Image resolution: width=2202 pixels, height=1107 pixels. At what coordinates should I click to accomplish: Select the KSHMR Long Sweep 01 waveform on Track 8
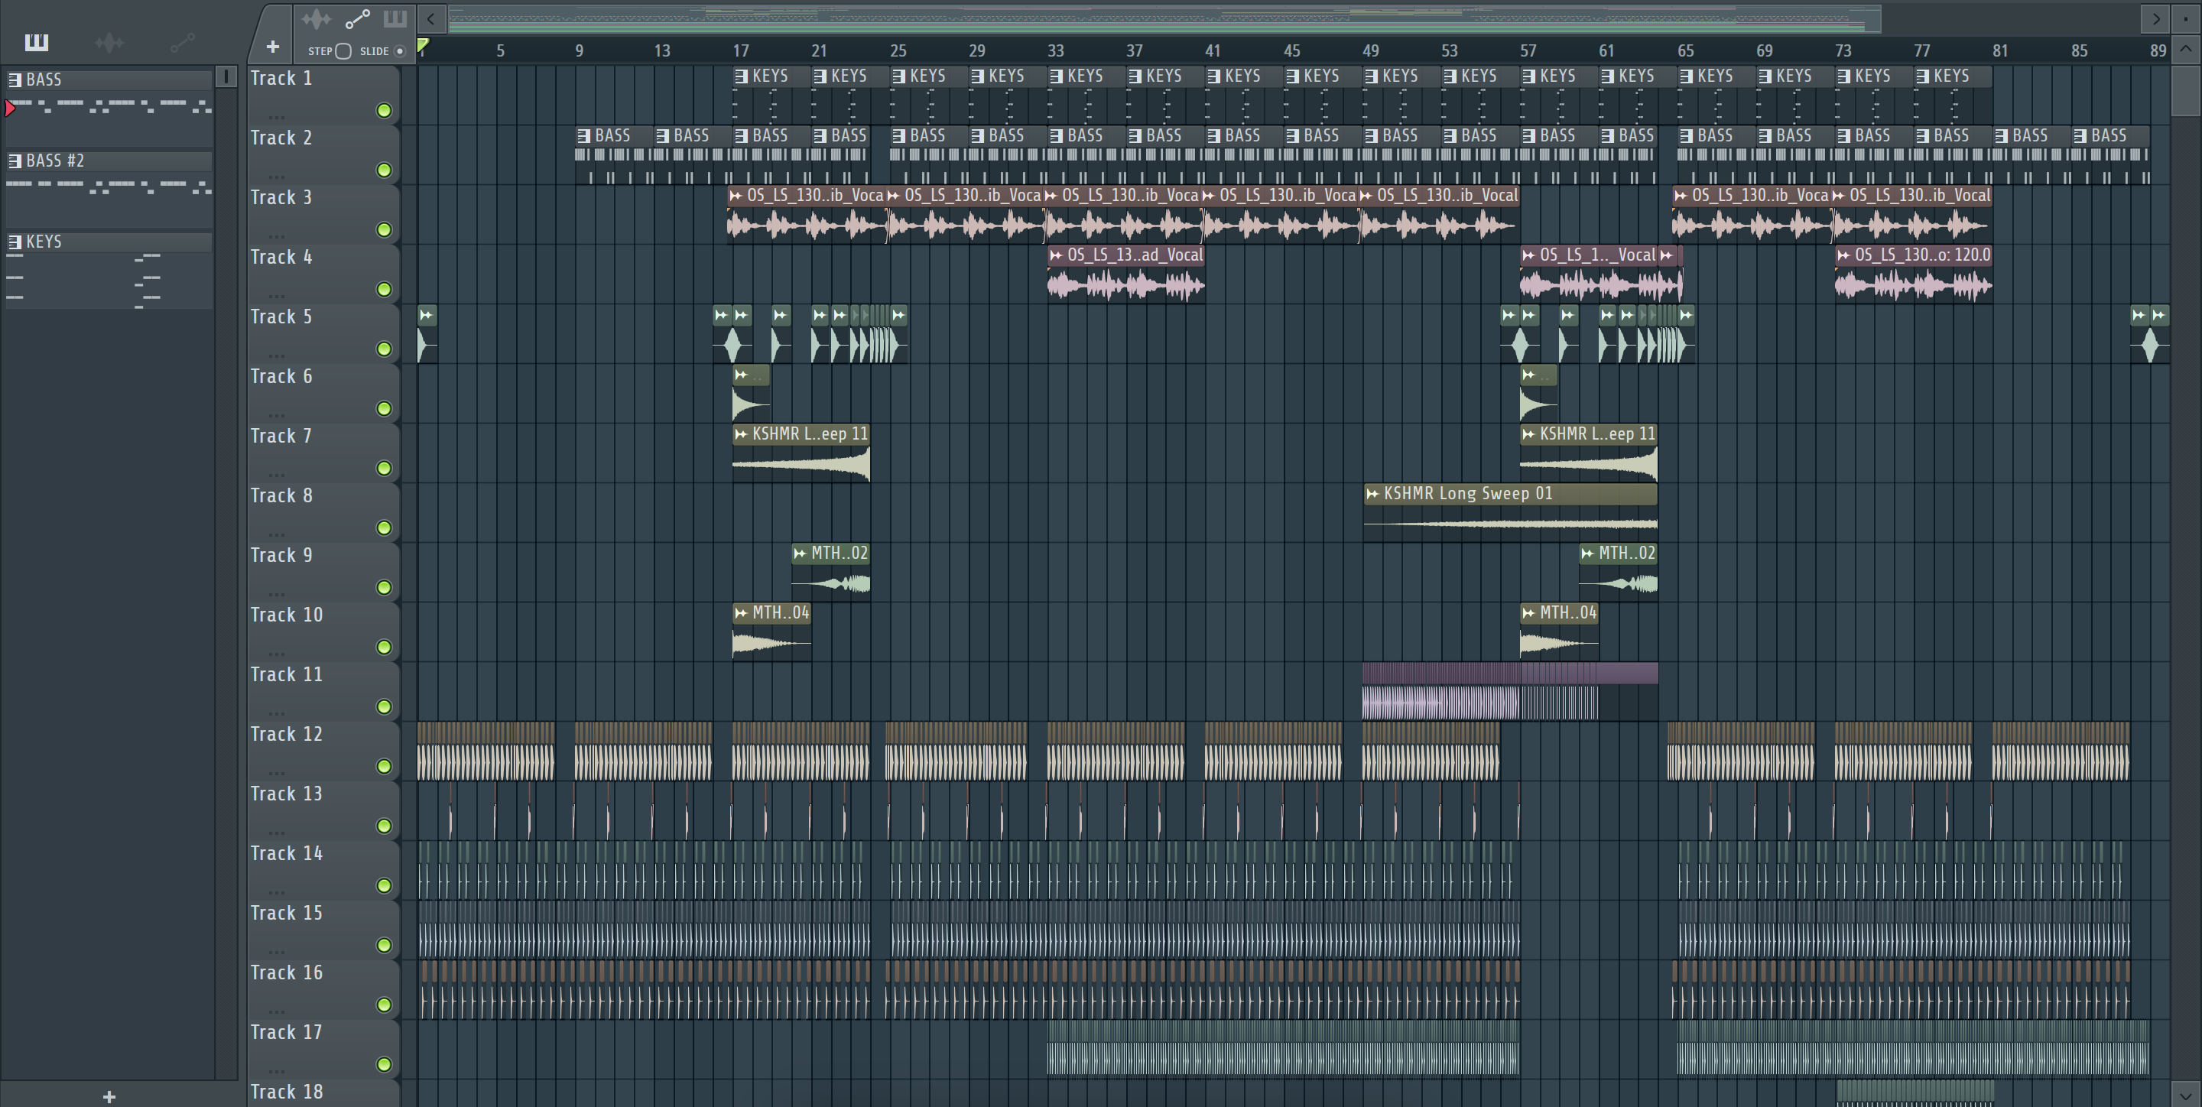[x=1509, y=522]
